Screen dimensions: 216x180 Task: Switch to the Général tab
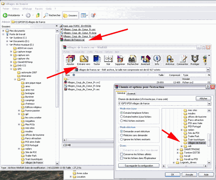[121, 93]
